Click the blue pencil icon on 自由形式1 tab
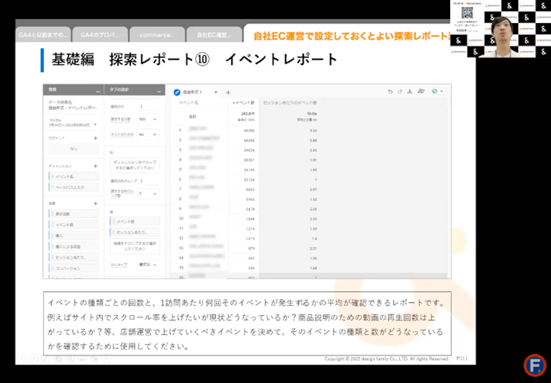 pos(177,92)
